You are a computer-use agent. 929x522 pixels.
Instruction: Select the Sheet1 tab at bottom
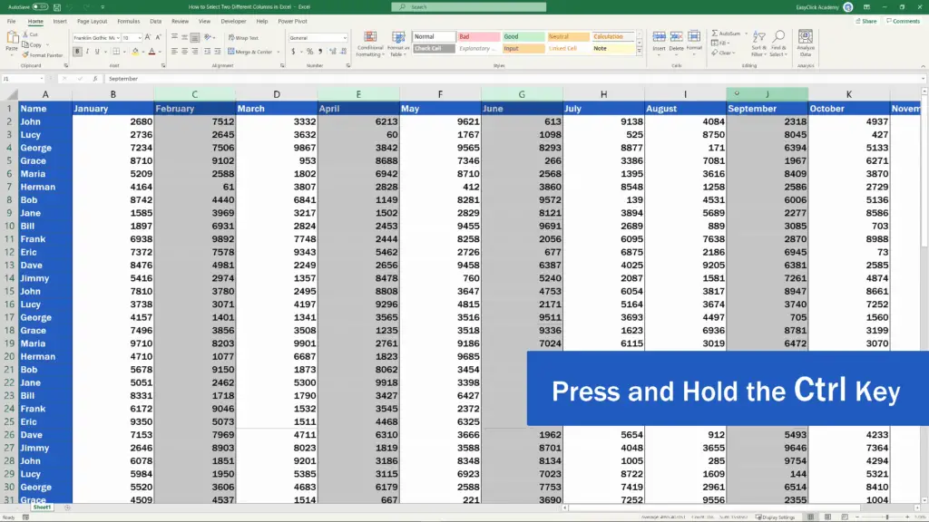point(42,507)
